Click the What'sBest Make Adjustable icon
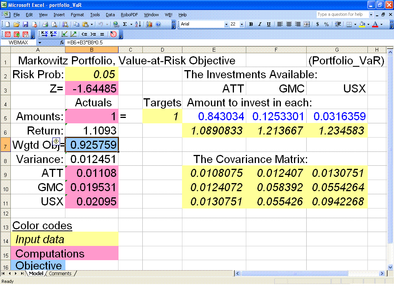 click(45, 34)
